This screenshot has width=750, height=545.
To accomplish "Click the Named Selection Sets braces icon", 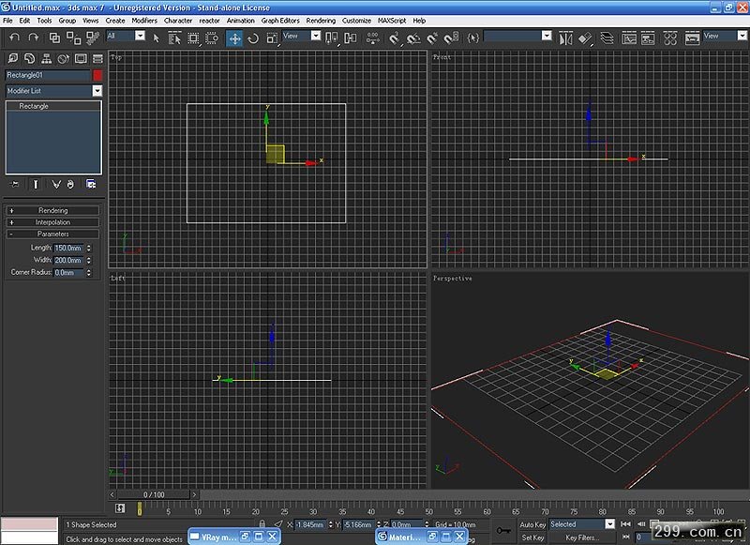I will tap(473, 38).
